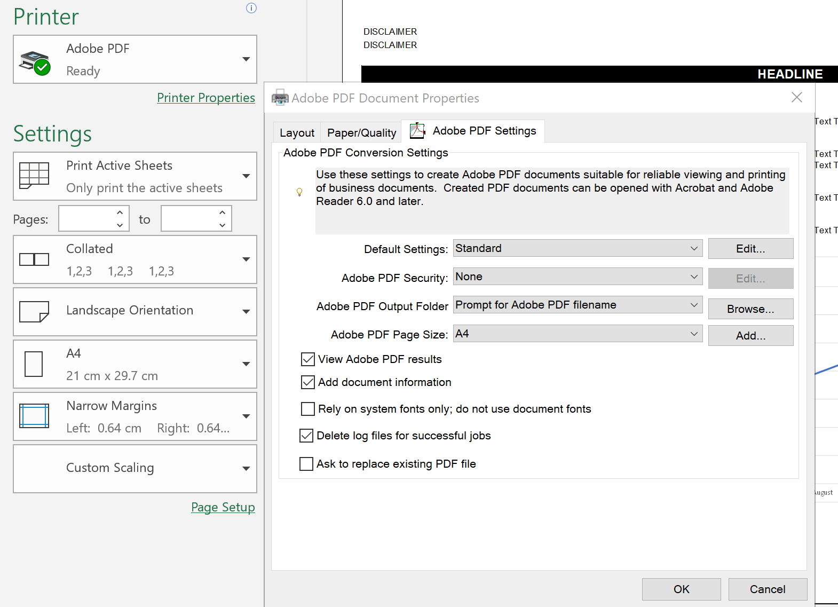
Task: Click the printer info icon
Action: (251, 8)
